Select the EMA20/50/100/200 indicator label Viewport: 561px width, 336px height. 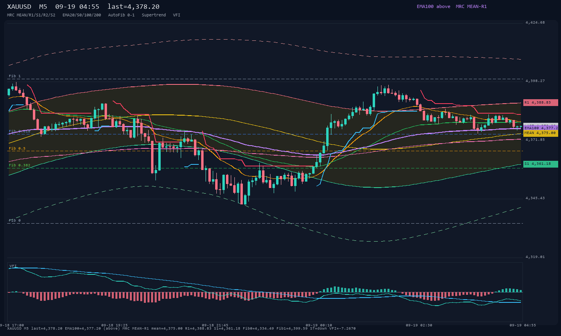[x=82, y=15]
